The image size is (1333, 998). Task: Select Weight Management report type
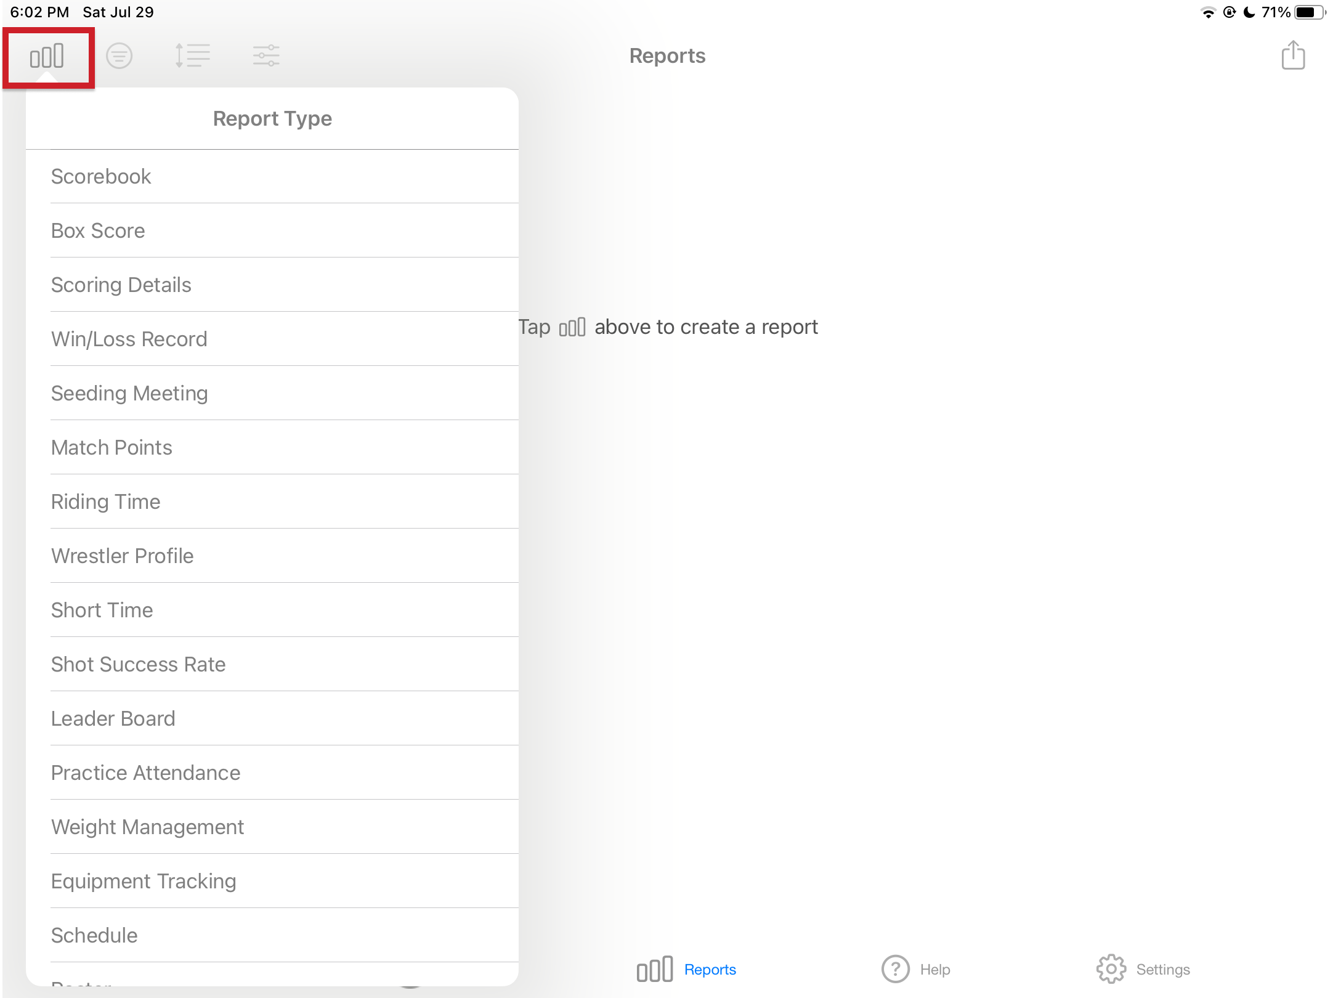[x=147, y=827]
